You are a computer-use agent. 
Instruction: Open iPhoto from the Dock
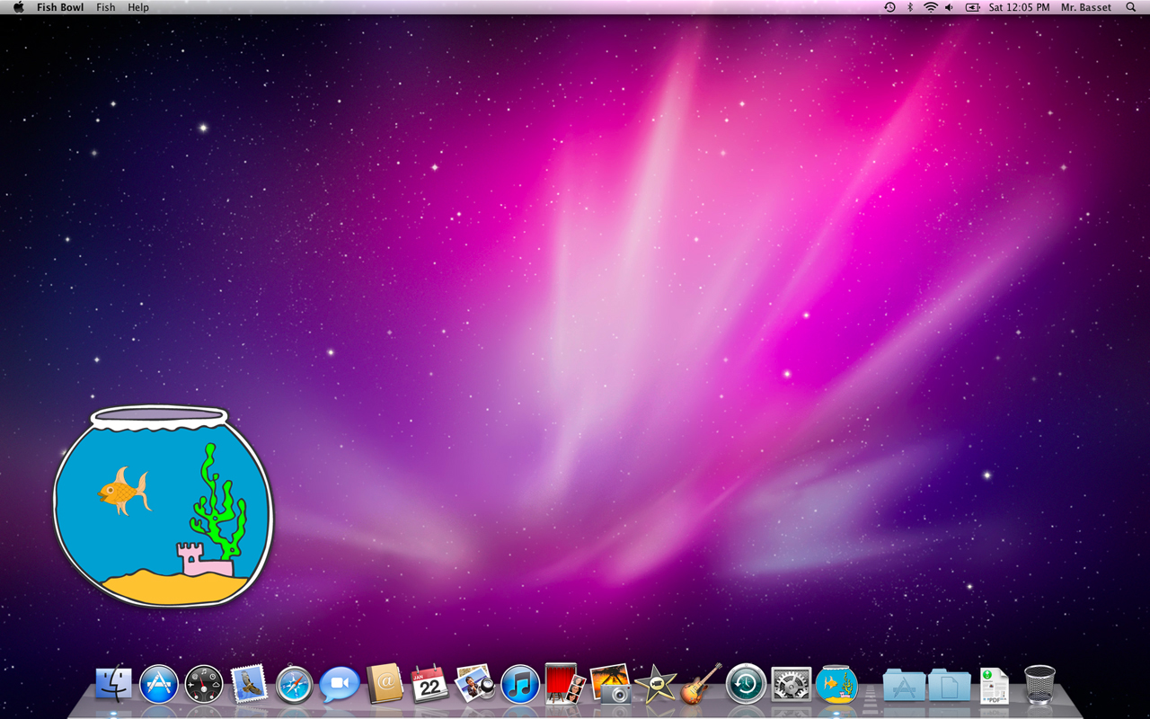coord(611,685)
